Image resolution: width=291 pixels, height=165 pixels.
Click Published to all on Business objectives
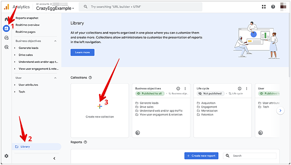coord(150,93)
